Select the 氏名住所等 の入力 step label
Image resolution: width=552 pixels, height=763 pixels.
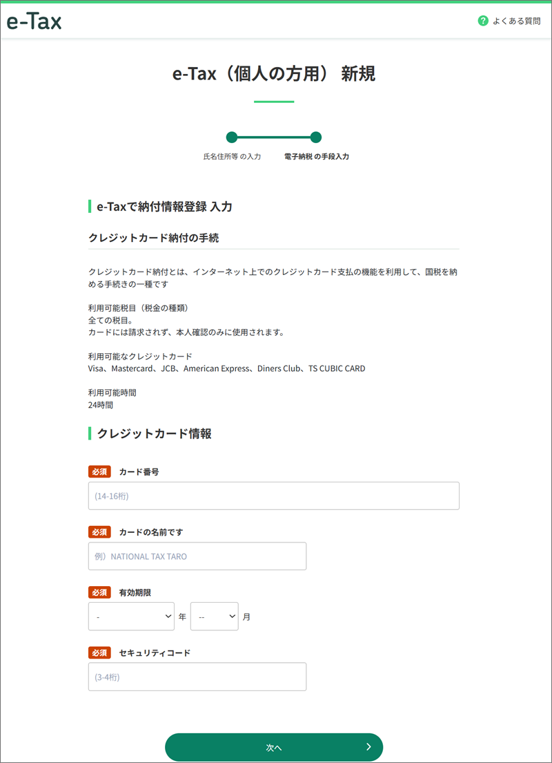pos(232,157)
